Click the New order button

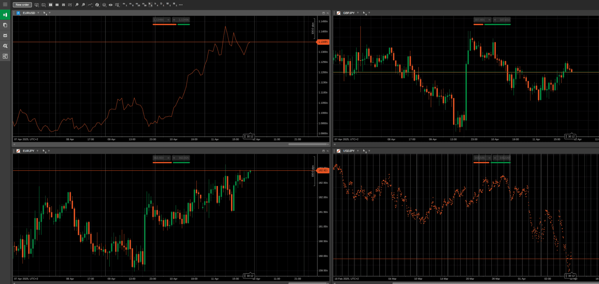(22, 5)
